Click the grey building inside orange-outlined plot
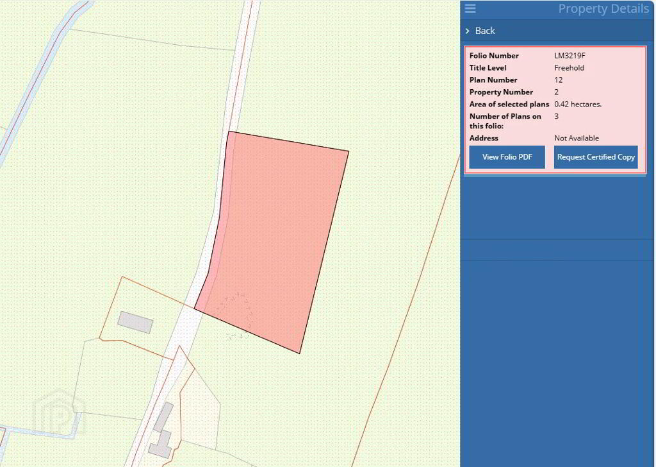 135,322
